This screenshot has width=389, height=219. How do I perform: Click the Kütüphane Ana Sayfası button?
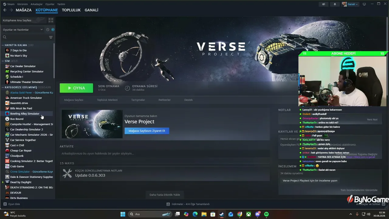click(23, 20)
